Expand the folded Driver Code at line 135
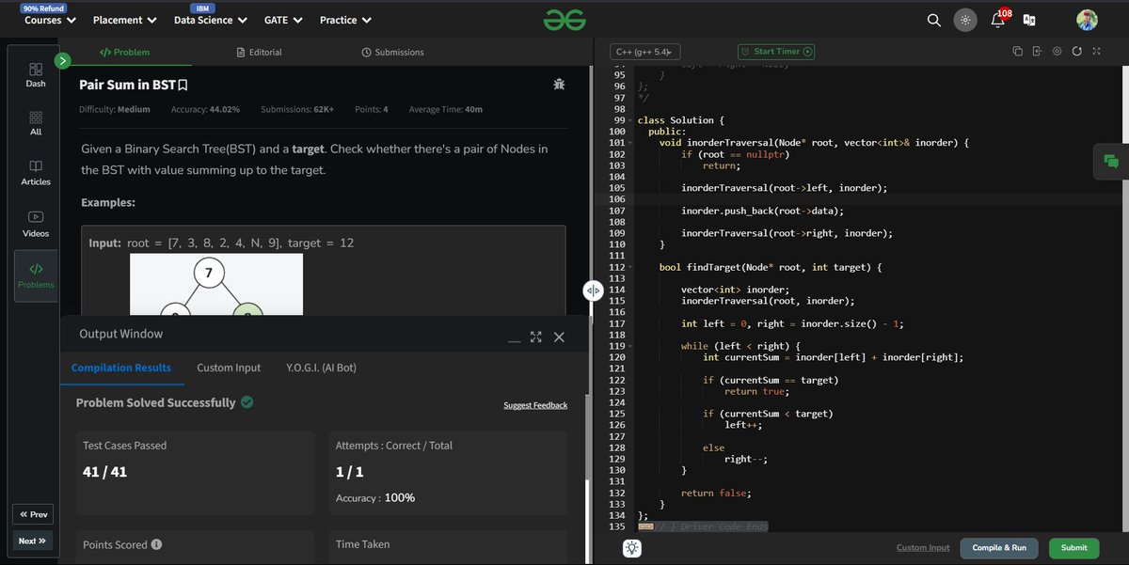 tap(645, 526)
